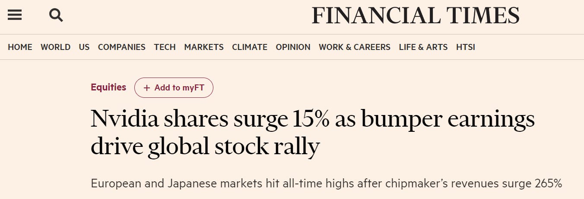Select Companies in the navigation bar
Screen dimensions: 584x199
121,47
